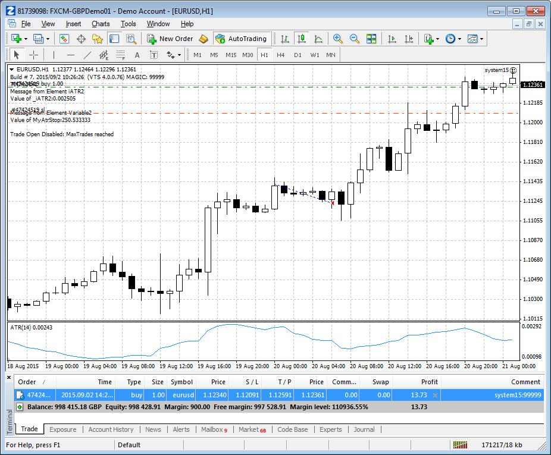The width and height of the screenshot is (551, 455).
Task: Click the red stop loss level line
Action: [264, 113]
